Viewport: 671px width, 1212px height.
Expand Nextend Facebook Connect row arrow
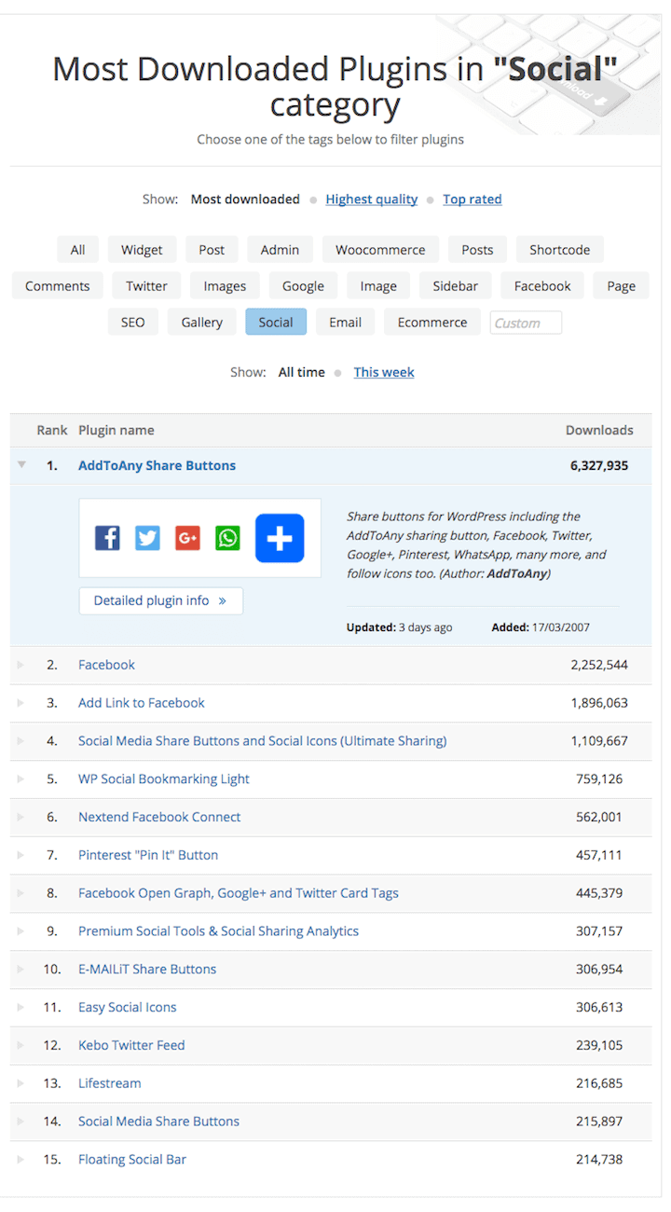(x=21, y=817)
